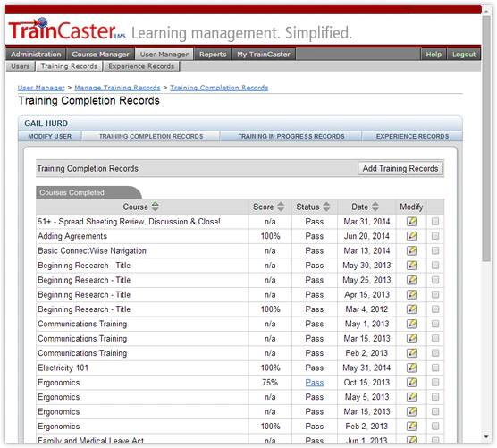Sort by Date using its column arrows
The height and width of the screenshot is (448, 497).
(375, 207)
